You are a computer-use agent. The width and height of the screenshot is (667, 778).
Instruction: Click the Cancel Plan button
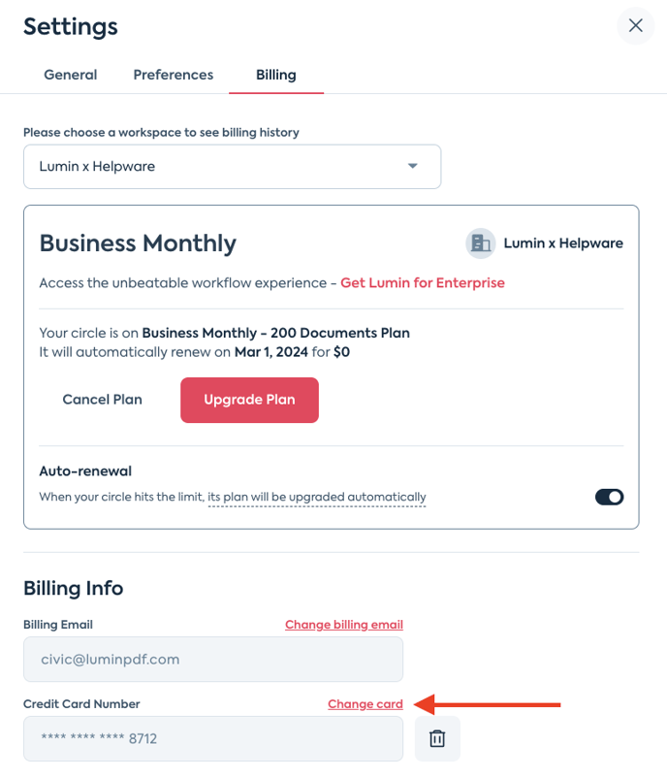click(x=103, y=400)
